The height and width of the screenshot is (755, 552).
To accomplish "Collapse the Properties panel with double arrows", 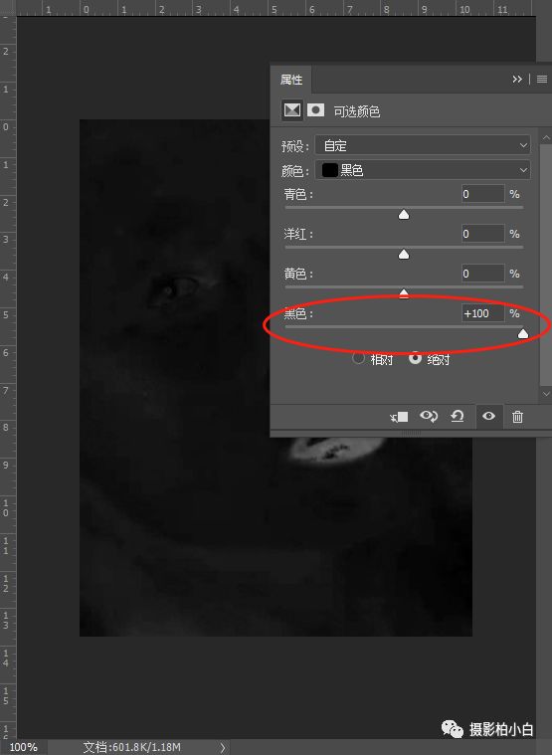I will point(517,79).
